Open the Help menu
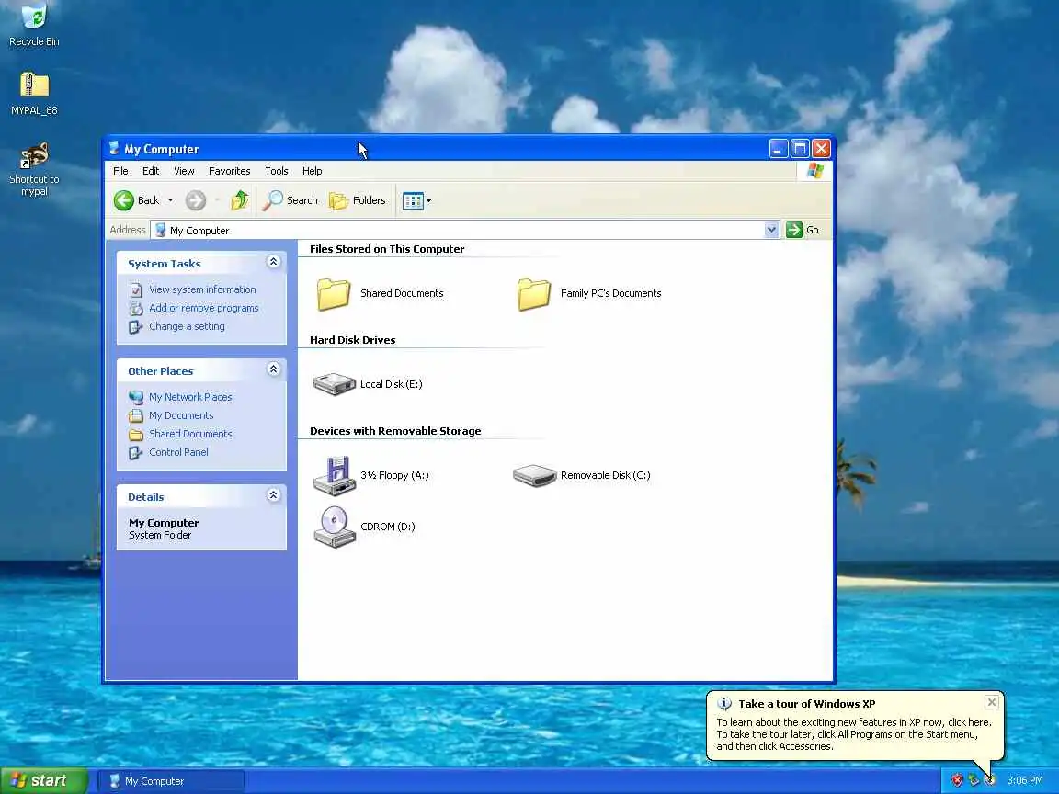The height and width of the screenshot is (794, 1059). click(312, 171)
